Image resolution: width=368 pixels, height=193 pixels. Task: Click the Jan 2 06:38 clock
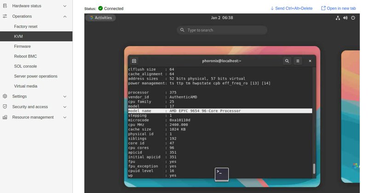pos(222,18)
